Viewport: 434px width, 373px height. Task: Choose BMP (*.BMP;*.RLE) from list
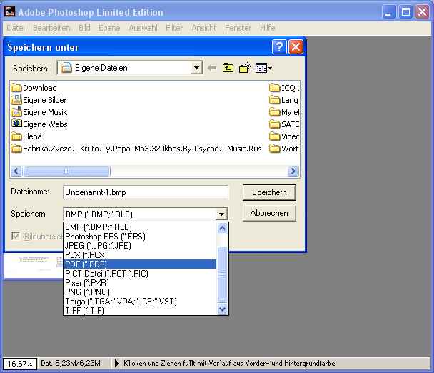coord(139,227)
